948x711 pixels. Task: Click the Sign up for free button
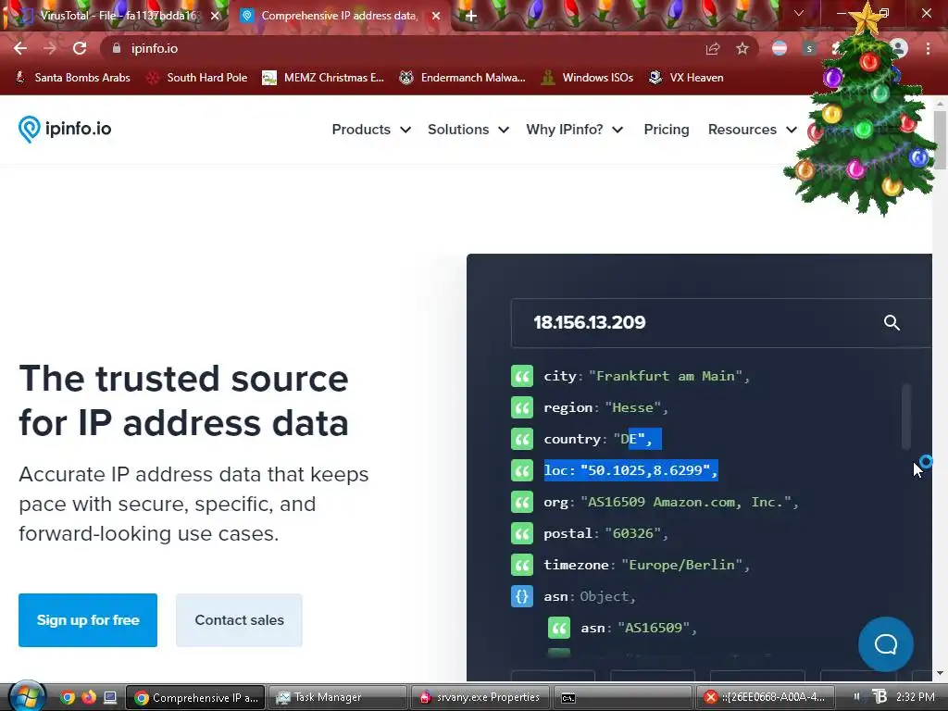coord(88,619)
